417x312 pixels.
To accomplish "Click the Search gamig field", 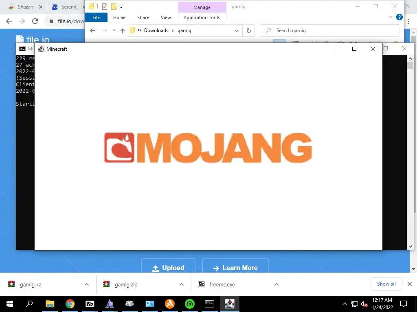I will pos(329,30).
